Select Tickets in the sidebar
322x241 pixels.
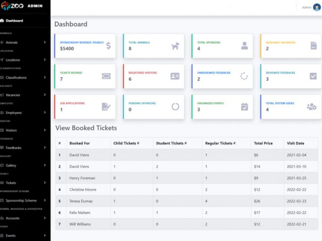(11, 183)
